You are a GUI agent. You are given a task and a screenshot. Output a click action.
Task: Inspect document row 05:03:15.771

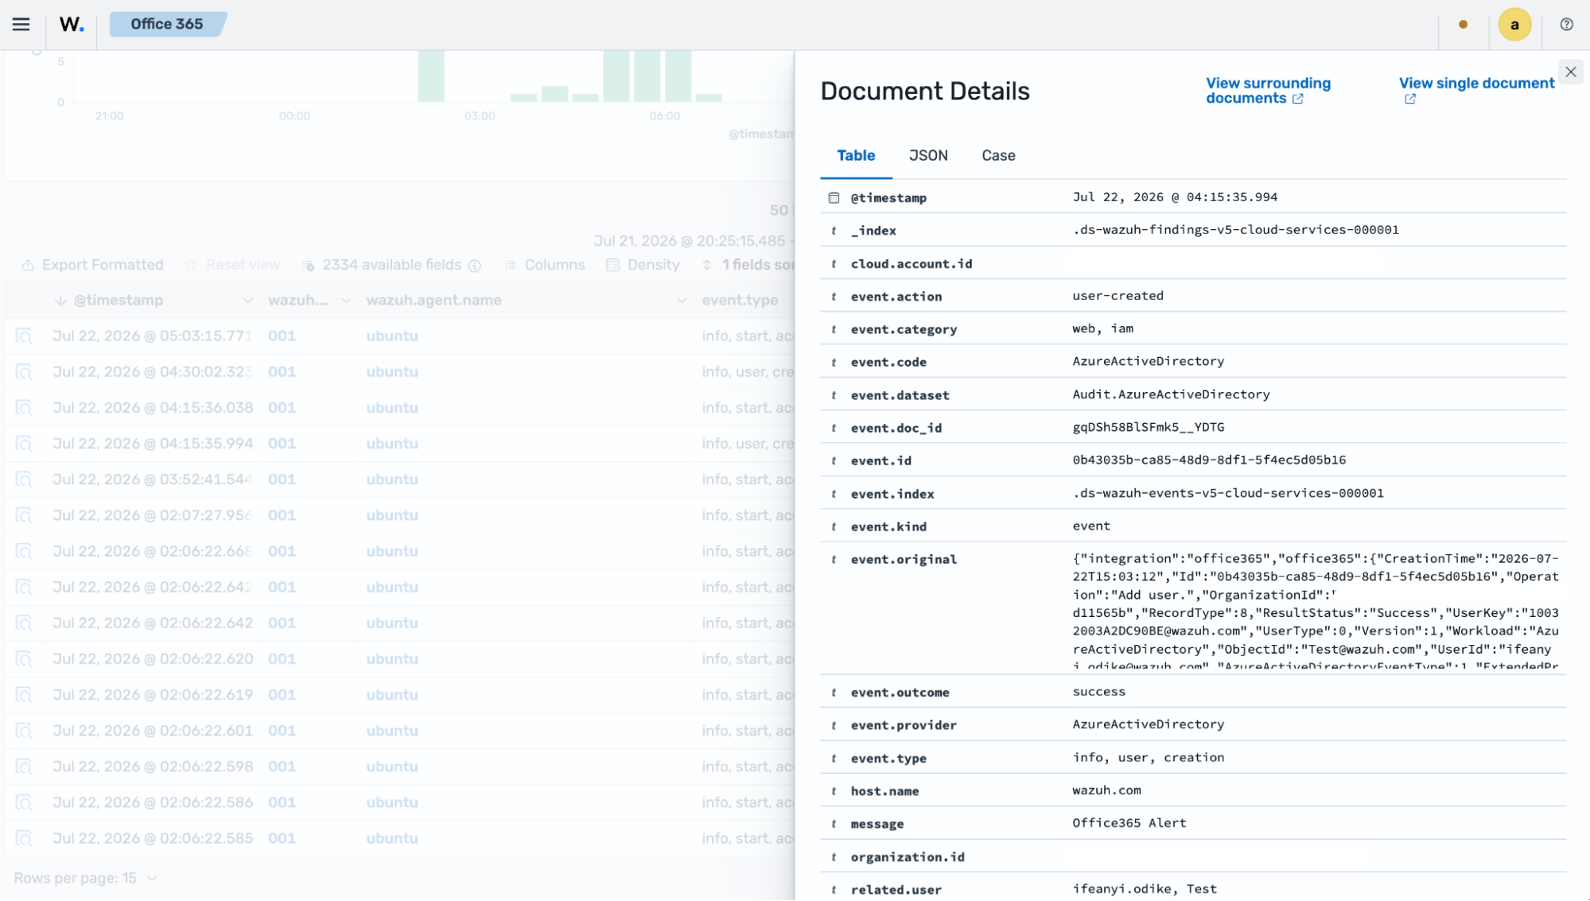24,336
